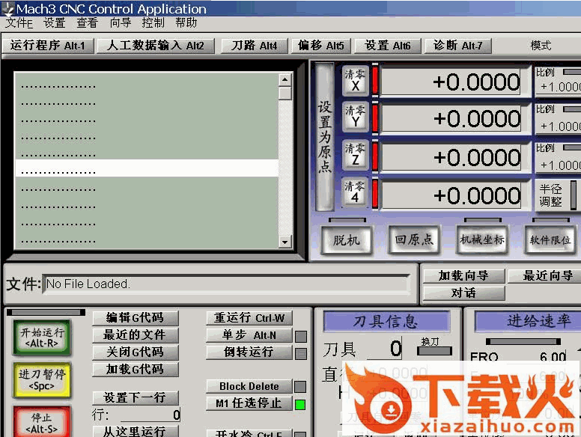Screen dimensions: 581x437
Task: Click the 加载G代码 button
Action: click(x=135, y=369)
